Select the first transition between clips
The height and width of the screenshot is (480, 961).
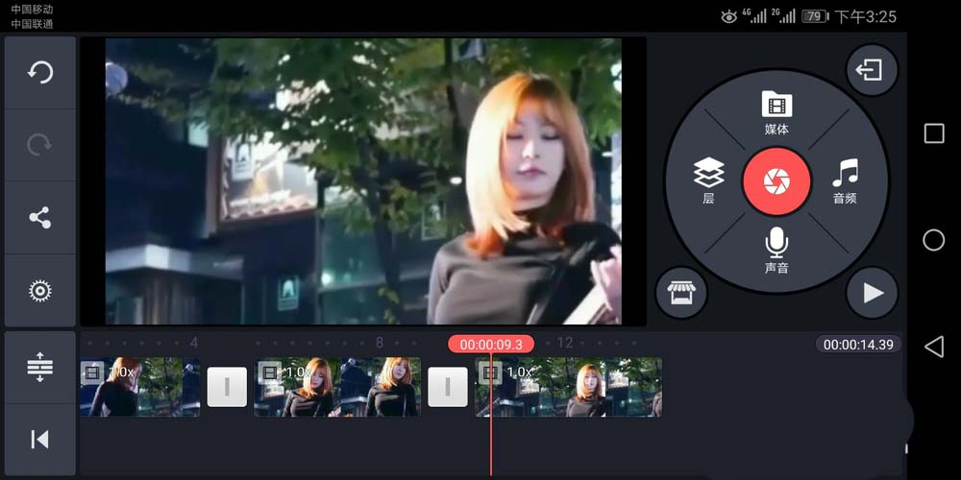click(227, 387)
